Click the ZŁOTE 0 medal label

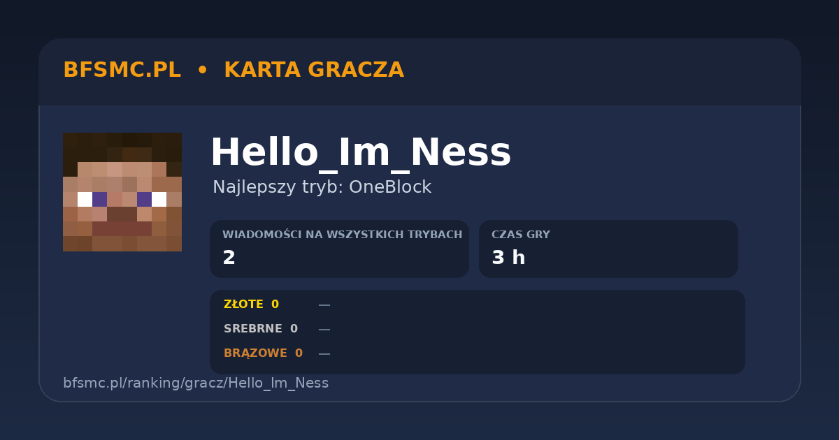pos(251,305)
